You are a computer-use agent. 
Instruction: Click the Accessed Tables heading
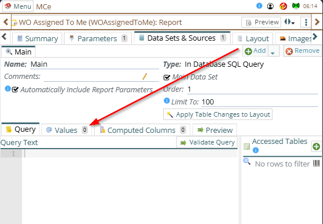click(x=279, y=142)
